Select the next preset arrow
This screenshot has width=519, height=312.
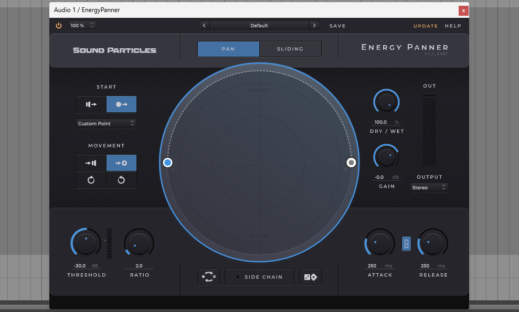point(314,26)
